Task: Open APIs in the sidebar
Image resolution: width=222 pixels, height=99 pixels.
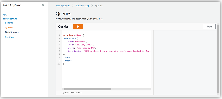Action: (5, 15)
